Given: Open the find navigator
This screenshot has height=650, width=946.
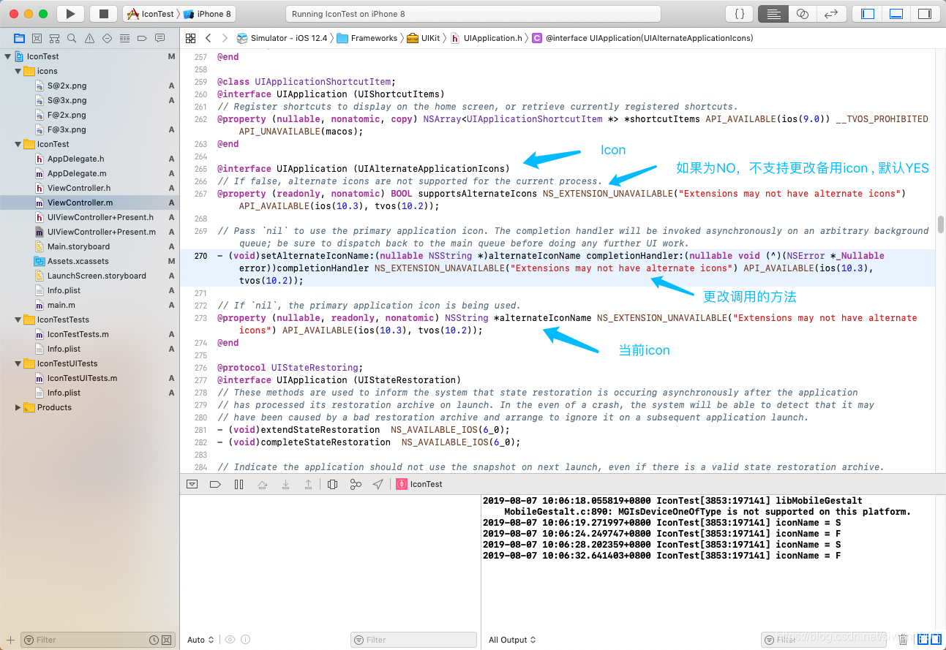Looking at the screenshot, I should click(72, 38).
